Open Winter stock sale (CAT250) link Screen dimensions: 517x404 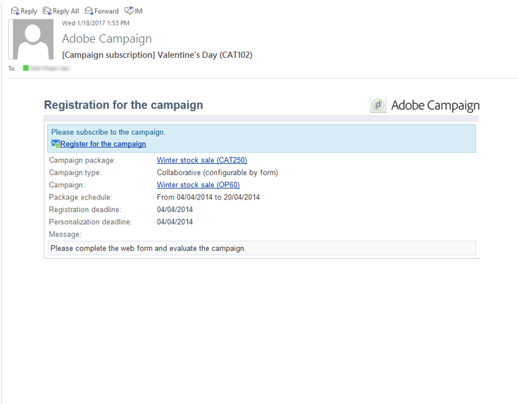(x=202, y=160)
